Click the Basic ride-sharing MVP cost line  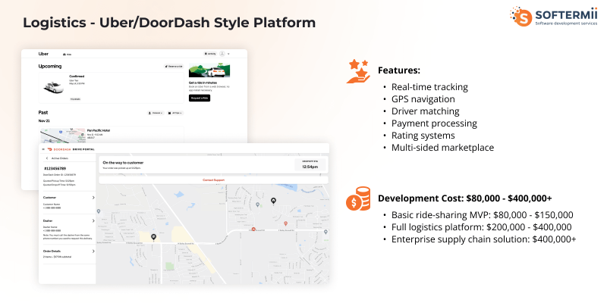point(483,215)
